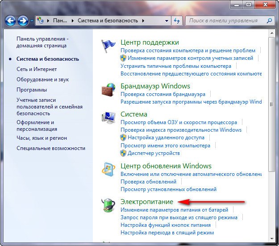Open Восстановление предшествующего состояния компьютера

coord(191,74)
